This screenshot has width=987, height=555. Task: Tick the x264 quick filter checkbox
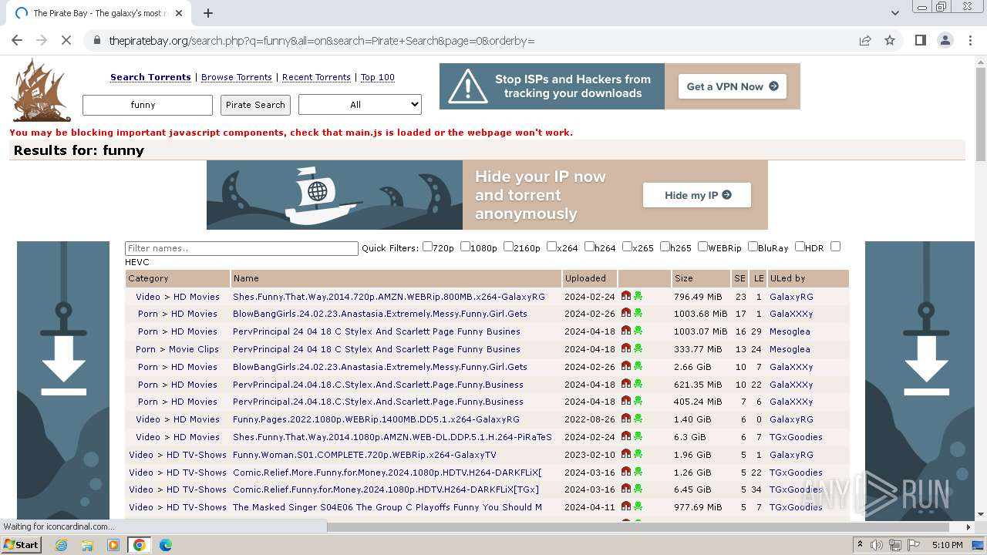[x=551, y=247]
